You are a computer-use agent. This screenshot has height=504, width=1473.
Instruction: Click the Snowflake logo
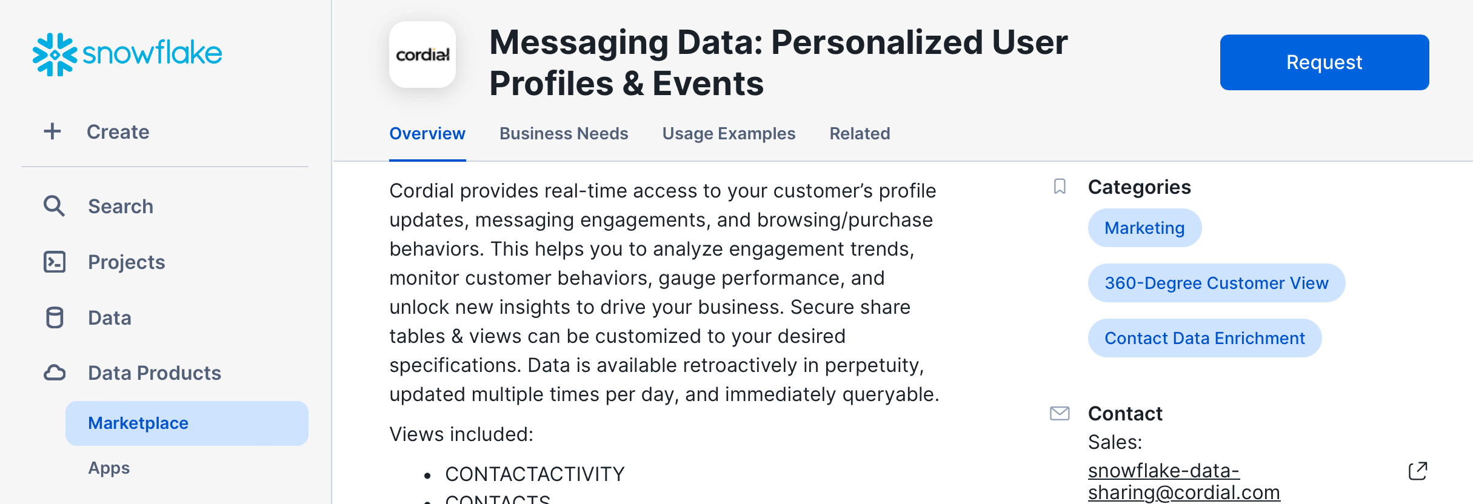(x=127, y=54)
